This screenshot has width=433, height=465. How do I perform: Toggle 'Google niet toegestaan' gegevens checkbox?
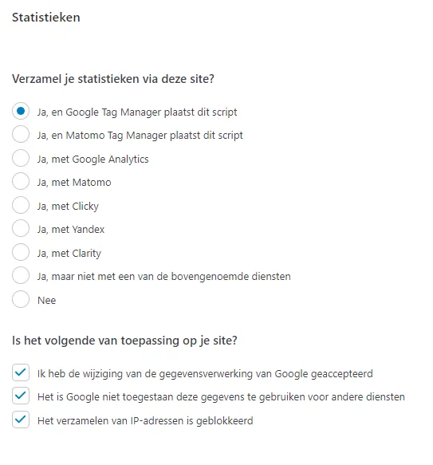21,396
